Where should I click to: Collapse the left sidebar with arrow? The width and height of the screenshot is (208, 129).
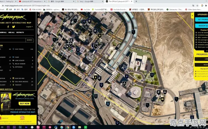(38, 15)
